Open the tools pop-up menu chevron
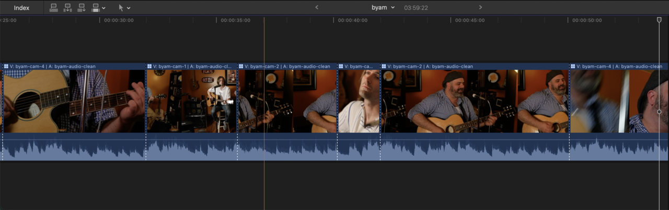The width and height of the screenshot is (669, 210). (x=129, y=8)
